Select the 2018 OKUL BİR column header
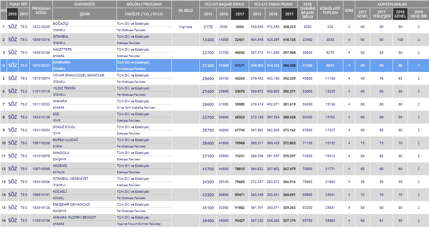The width and height of the screenshot is (429, 228). coord(419,14)
